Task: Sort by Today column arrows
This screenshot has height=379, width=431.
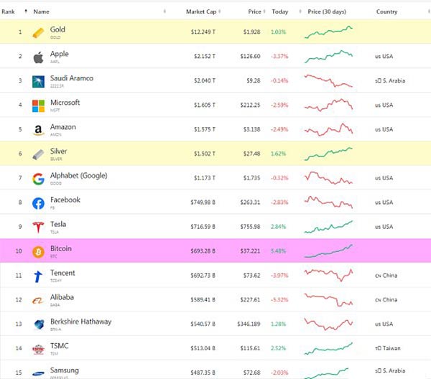Action: click(300, 11)
